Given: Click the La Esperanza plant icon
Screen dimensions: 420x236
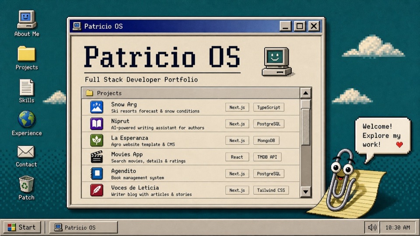Looking at the screenshot, I should (97, 140).
